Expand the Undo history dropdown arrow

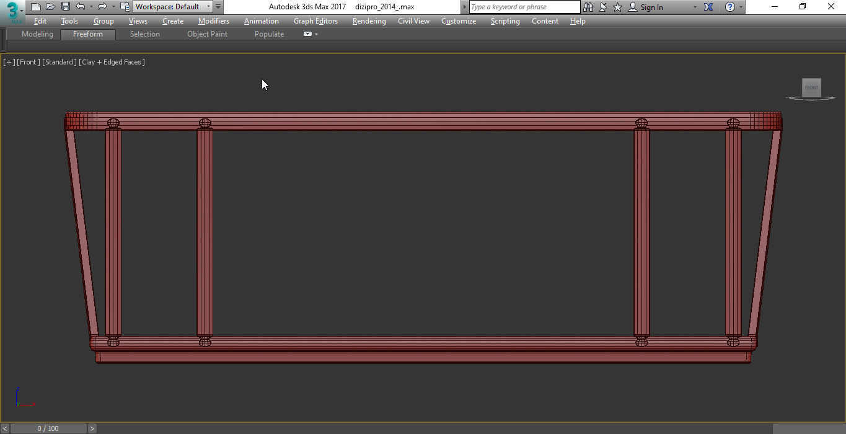91,7
